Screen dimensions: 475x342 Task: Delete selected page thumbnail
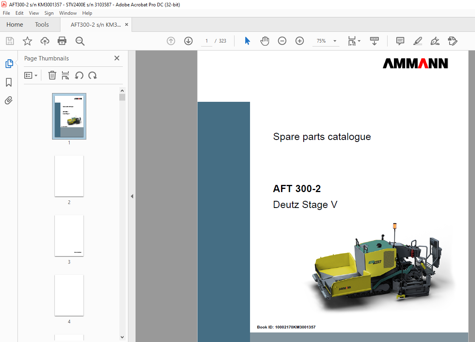52,75
